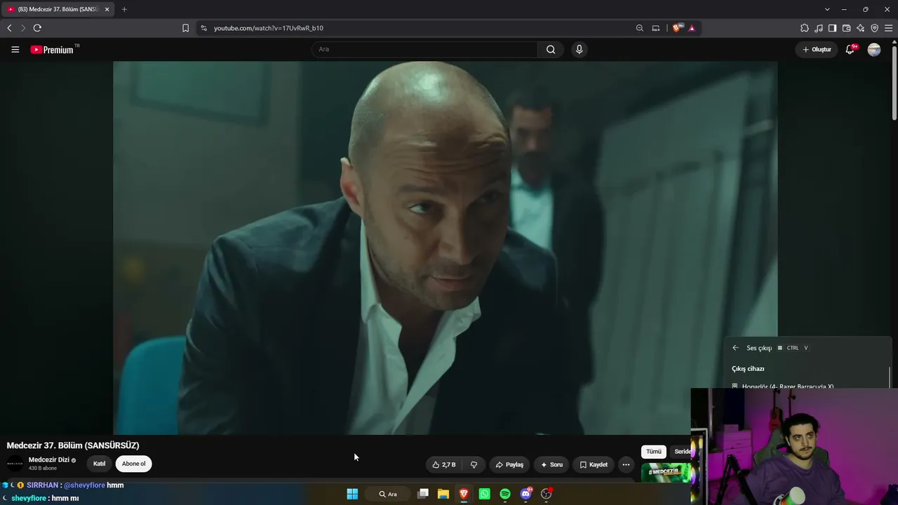Save the video with Kaydet
Screen dimensions: 898x505
(594, 464)
